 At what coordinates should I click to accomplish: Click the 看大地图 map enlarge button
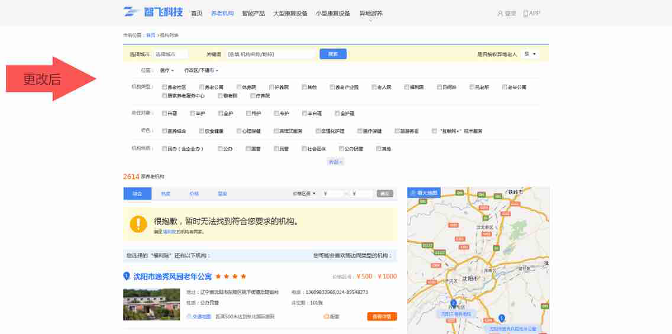coord(424,193)
